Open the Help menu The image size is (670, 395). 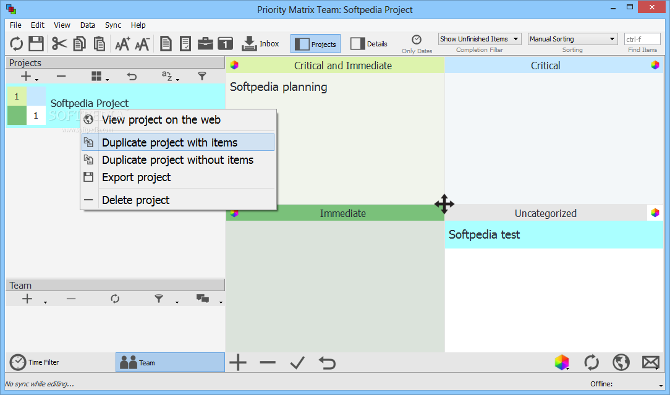tap(138, 25)
